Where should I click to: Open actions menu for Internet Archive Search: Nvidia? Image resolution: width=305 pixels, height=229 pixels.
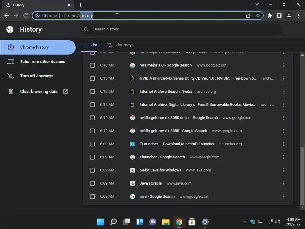tap(284, 92)
